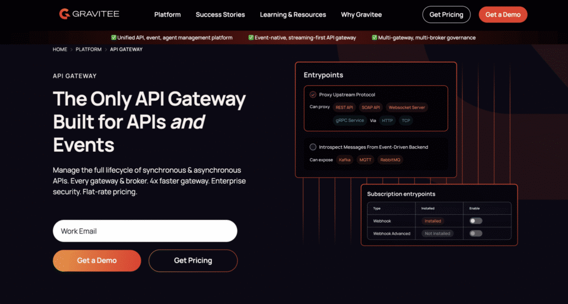Click the Kafka tag
The width and height of the screenshot is (568, 304).
click(344, 160)
